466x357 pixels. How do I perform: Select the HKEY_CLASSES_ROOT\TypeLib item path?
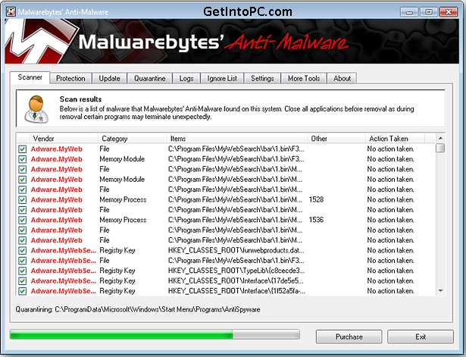[x=236, y=271]
